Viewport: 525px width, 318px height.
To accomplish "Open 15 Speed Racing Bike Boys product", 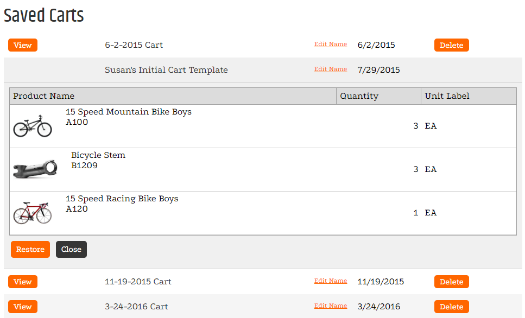I will click(122, 199).
